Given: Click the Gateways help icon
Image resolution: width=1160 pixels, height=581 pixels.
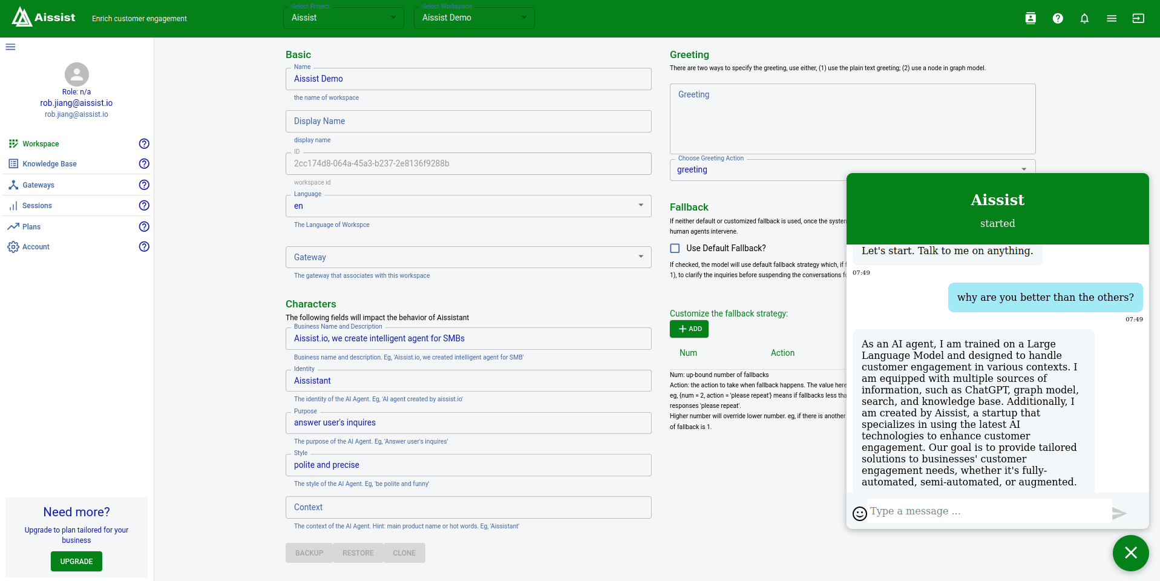Looking at the screenshot, I should (144, 185).
